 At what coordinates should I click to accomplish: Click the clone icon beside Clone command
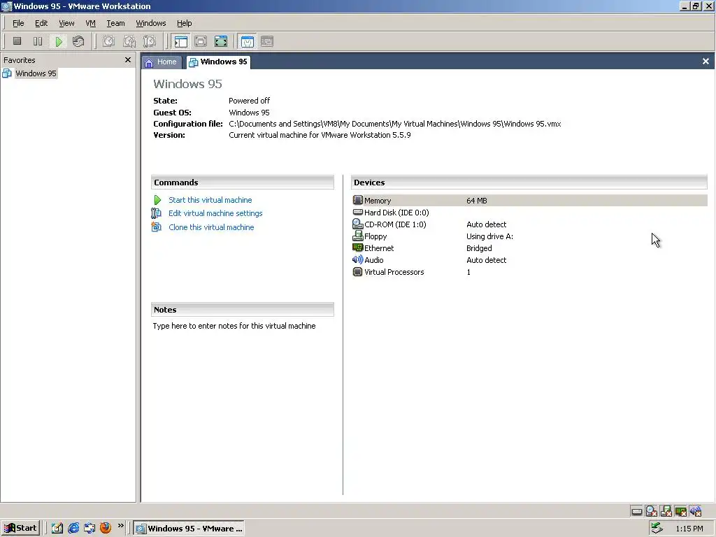[x=156, y=227]
